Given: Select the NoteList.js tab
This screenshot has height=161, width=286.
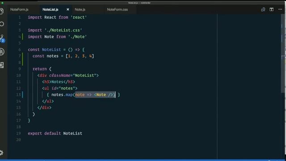Looking at the screenshot, I should [x=50, y=9].
